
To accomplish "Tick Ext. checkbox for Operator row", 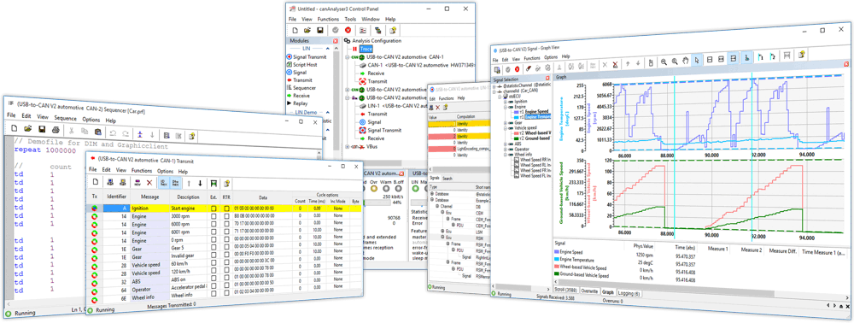I will pos(213,286).
